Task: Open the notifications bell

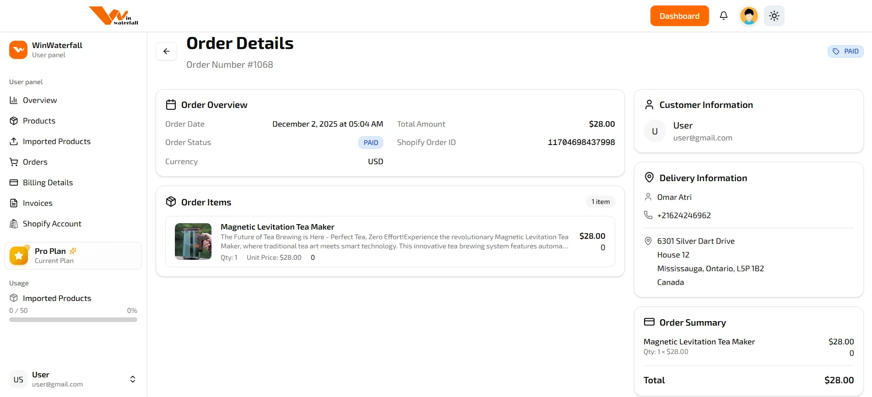Action: tap(723, 16)
